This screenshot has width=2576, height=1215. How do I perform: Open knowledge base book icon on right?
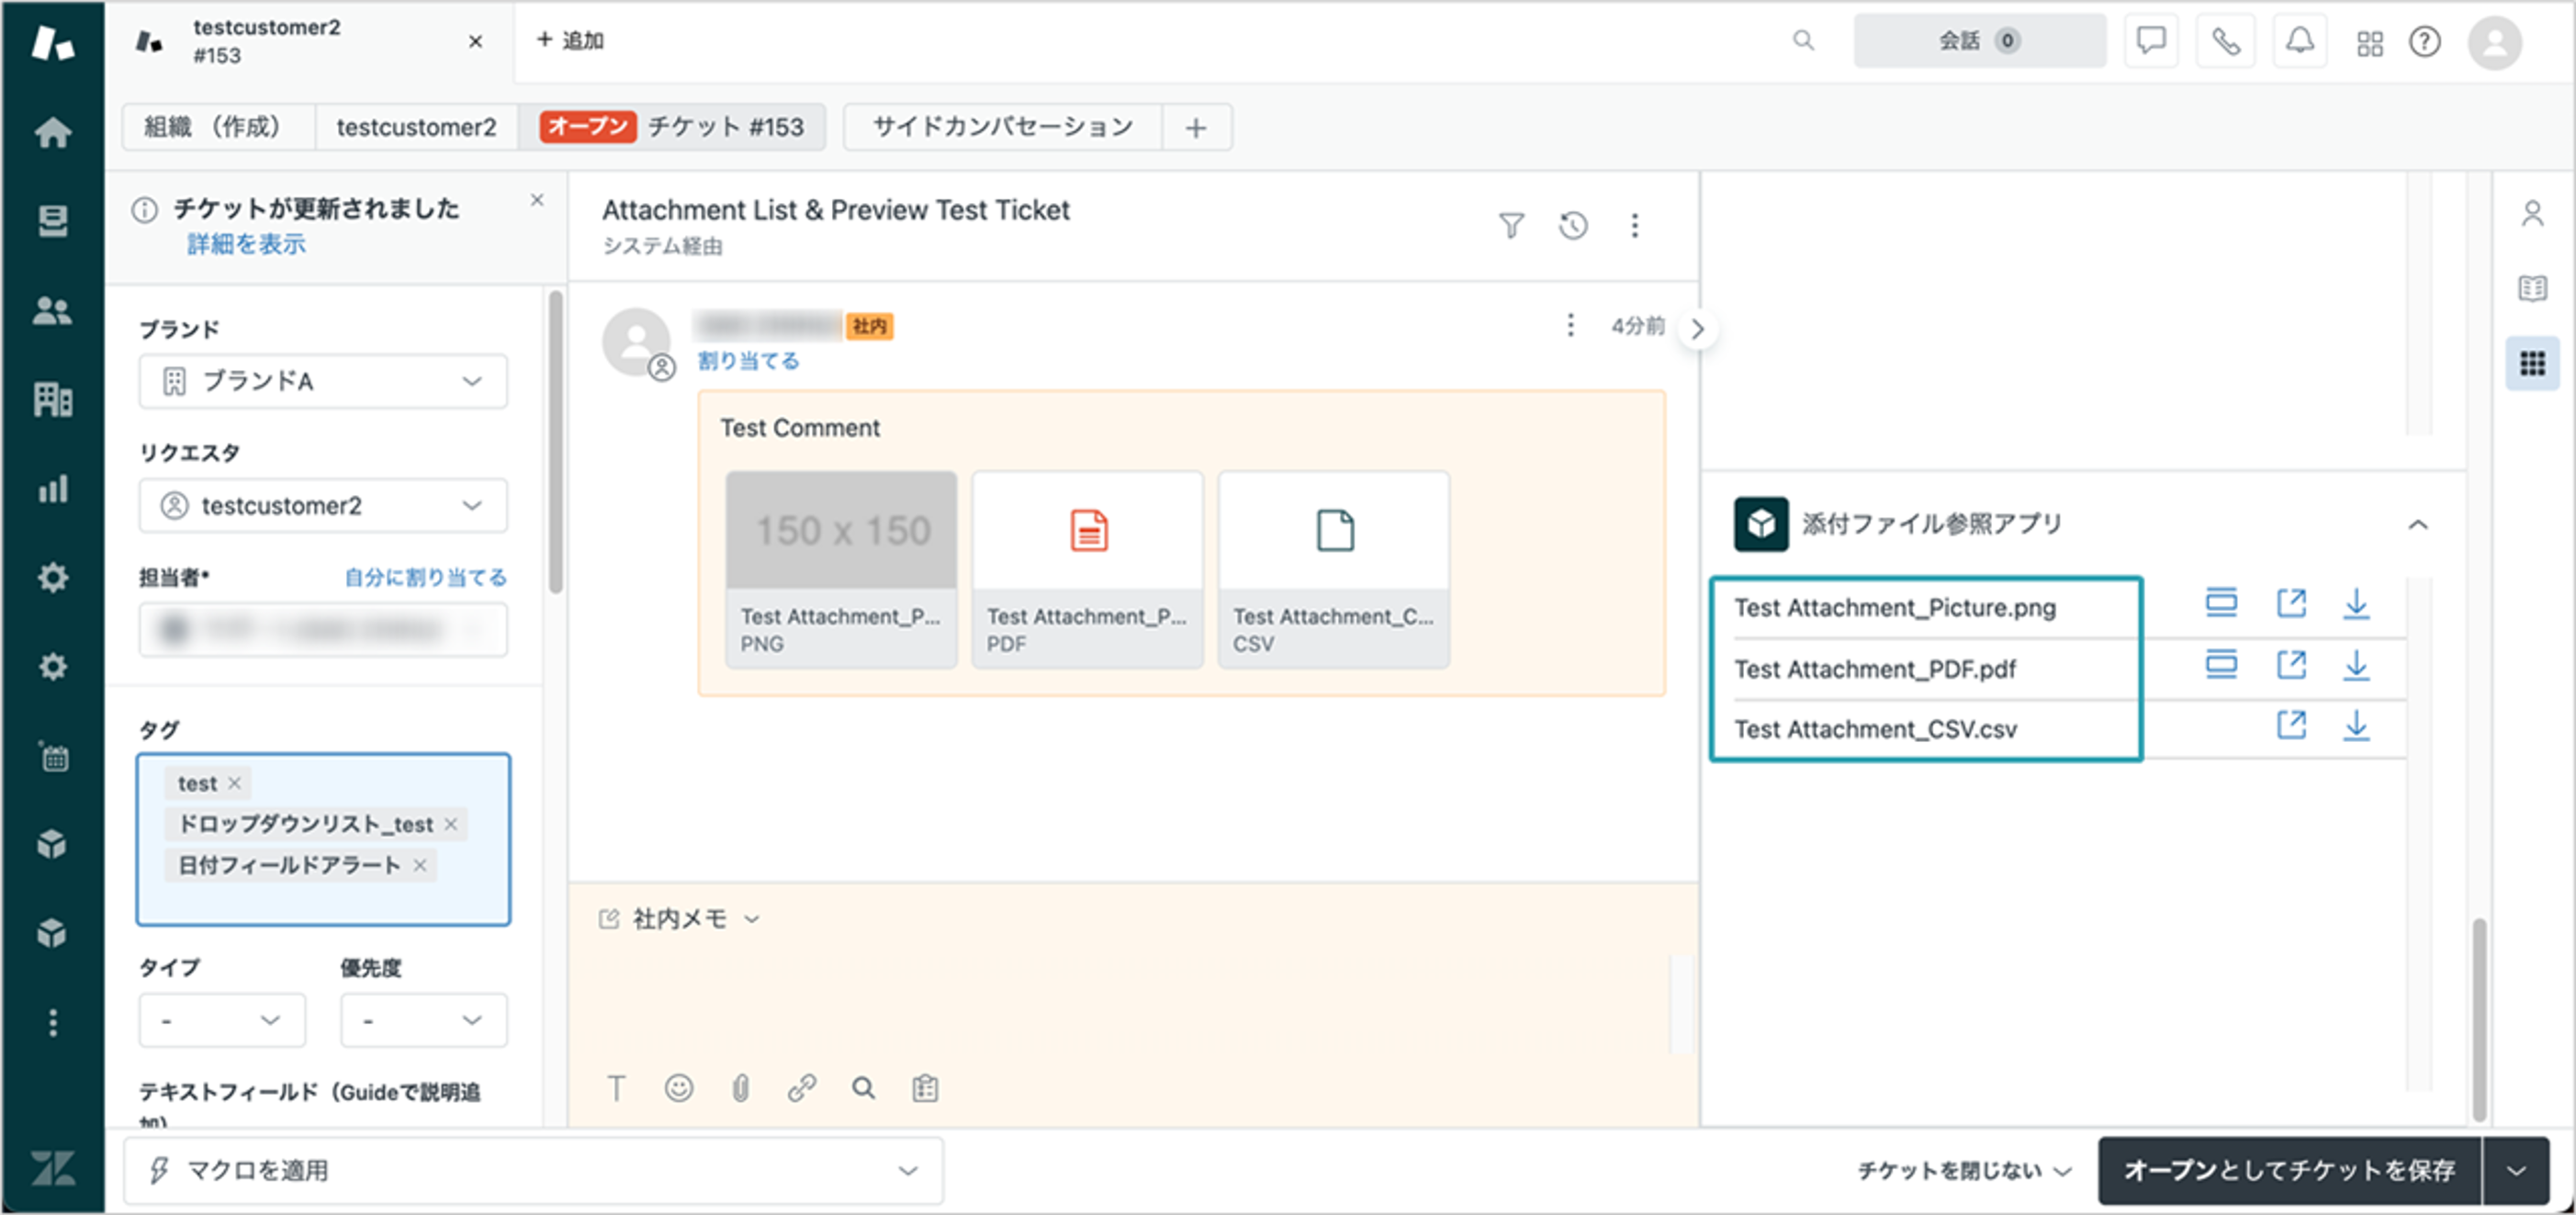point(2532,288)
